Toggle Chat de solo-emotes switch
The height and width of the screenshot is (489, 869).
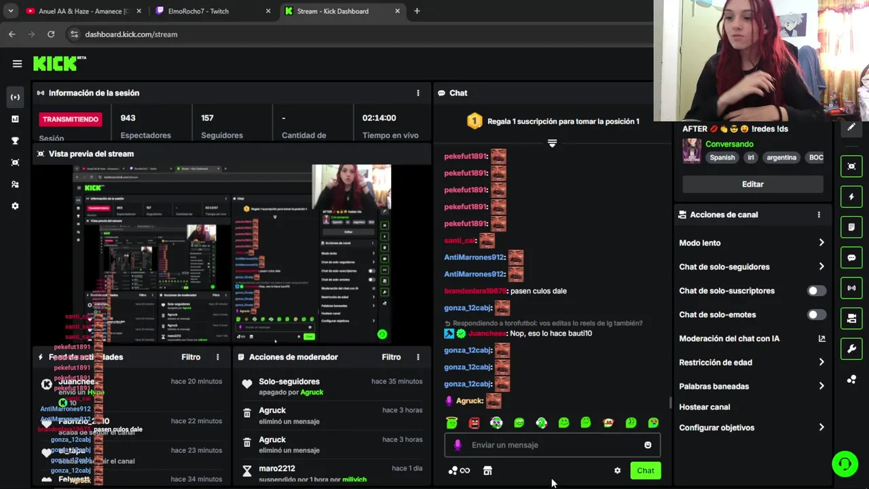click(x=817, y=314)
